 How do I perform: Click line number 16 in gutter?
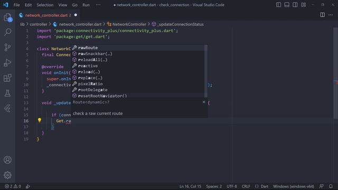(x=26, y=121)
